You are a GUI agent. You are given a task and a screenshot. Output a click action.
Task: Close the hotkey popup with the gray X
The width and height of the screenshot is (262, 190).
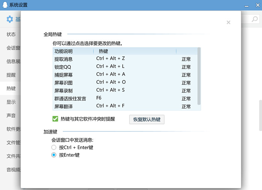pos(228,22)
